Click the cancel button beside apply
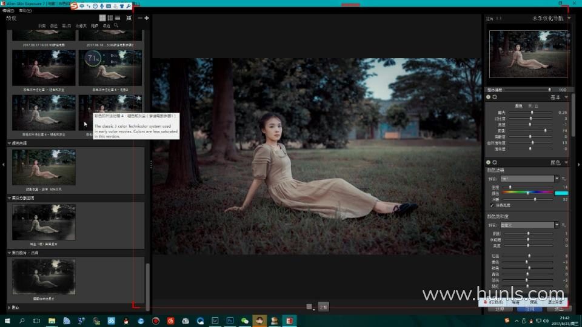Viewport: 582px width, 327px height. 558,309
